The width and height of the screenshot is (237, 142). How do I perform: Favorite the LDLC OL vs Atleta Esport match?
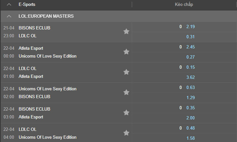[x=126, y=72]
